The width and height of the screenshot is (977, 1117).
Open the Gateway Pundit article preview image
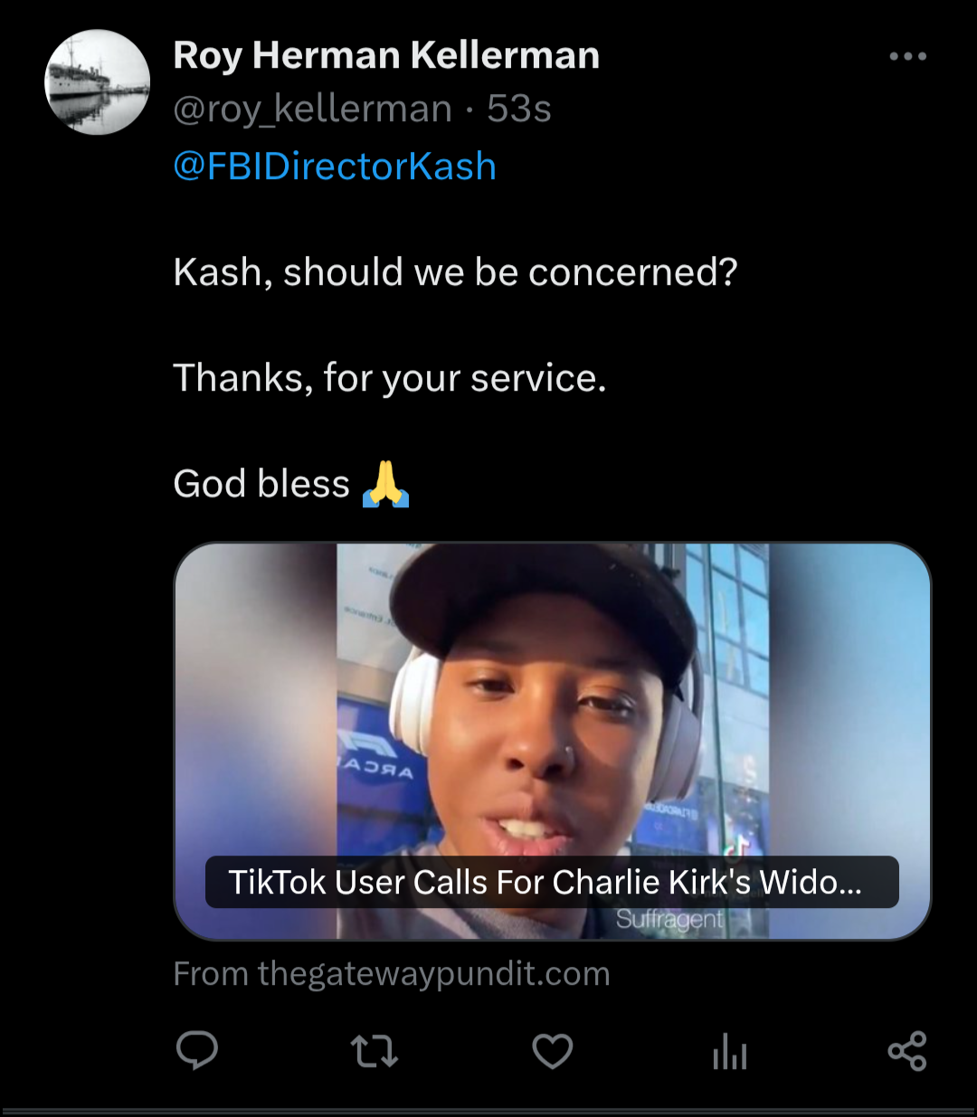552,705
